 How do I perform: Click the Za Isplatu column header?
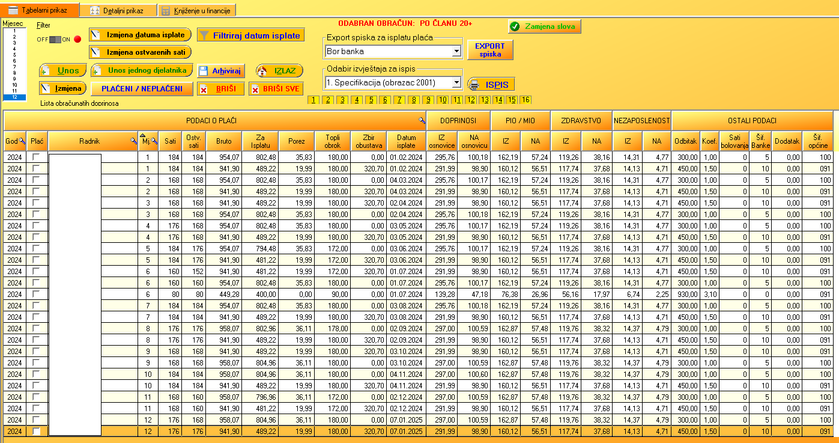pos(260,141)
